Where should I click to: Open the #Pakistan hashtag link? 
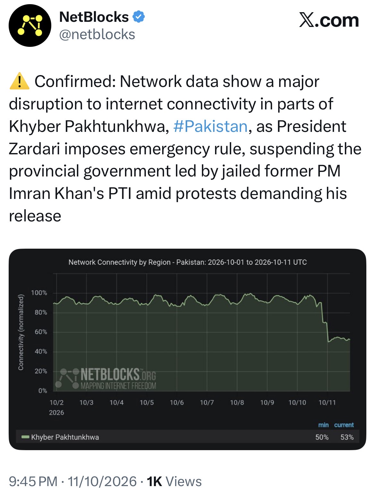210,126
